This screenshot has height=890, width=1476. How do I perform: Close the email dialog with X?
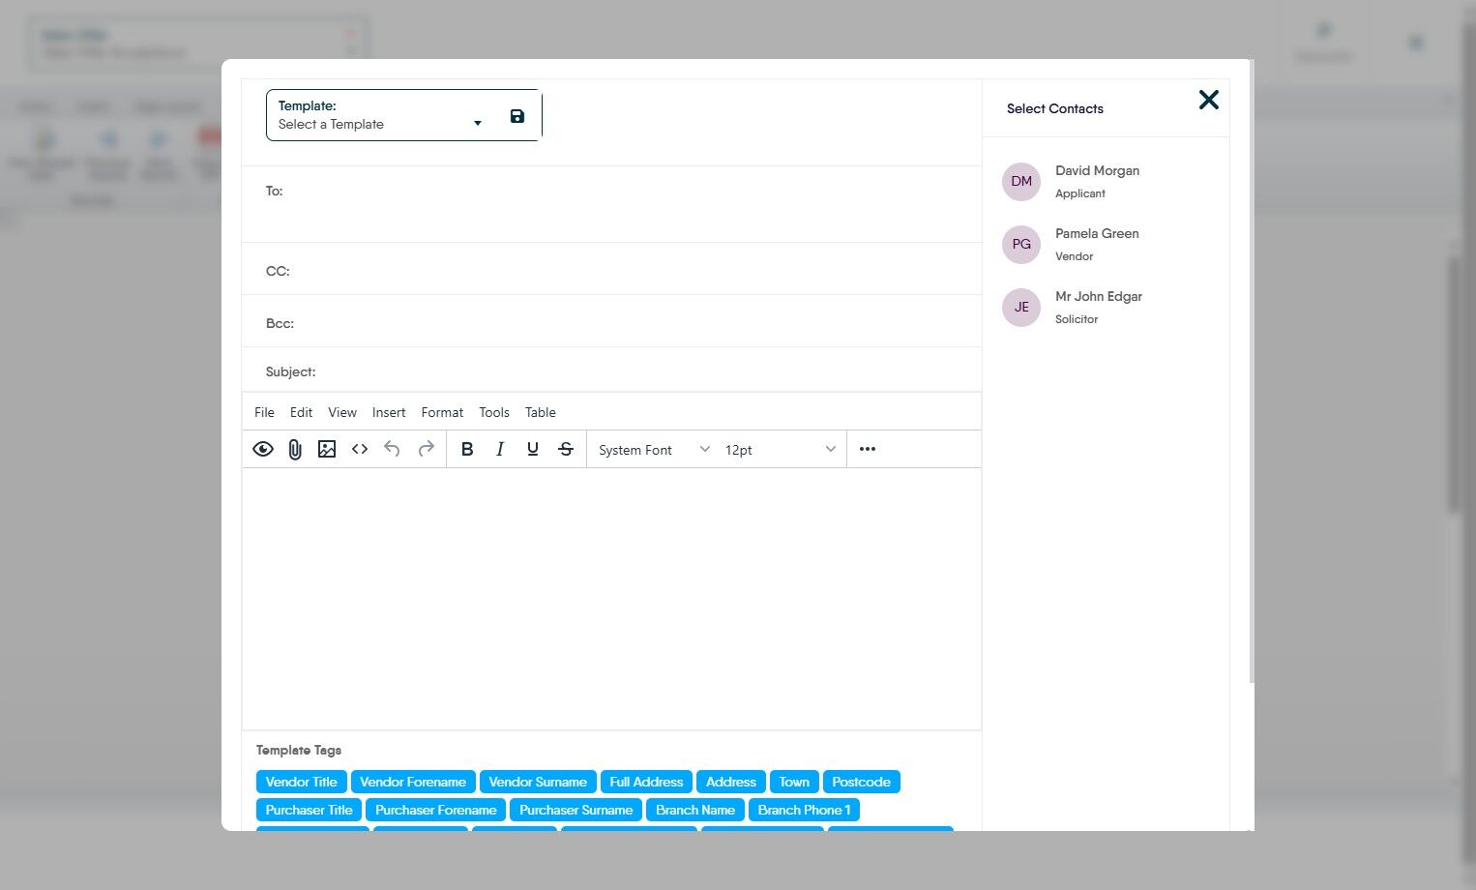click(x=1209, y=100)
